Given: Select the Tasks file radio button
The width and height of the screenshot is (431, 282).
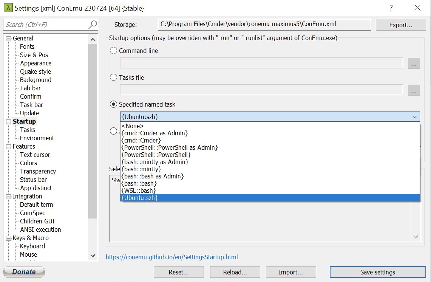Looking at the screenshot, I should tap(113, 77).
